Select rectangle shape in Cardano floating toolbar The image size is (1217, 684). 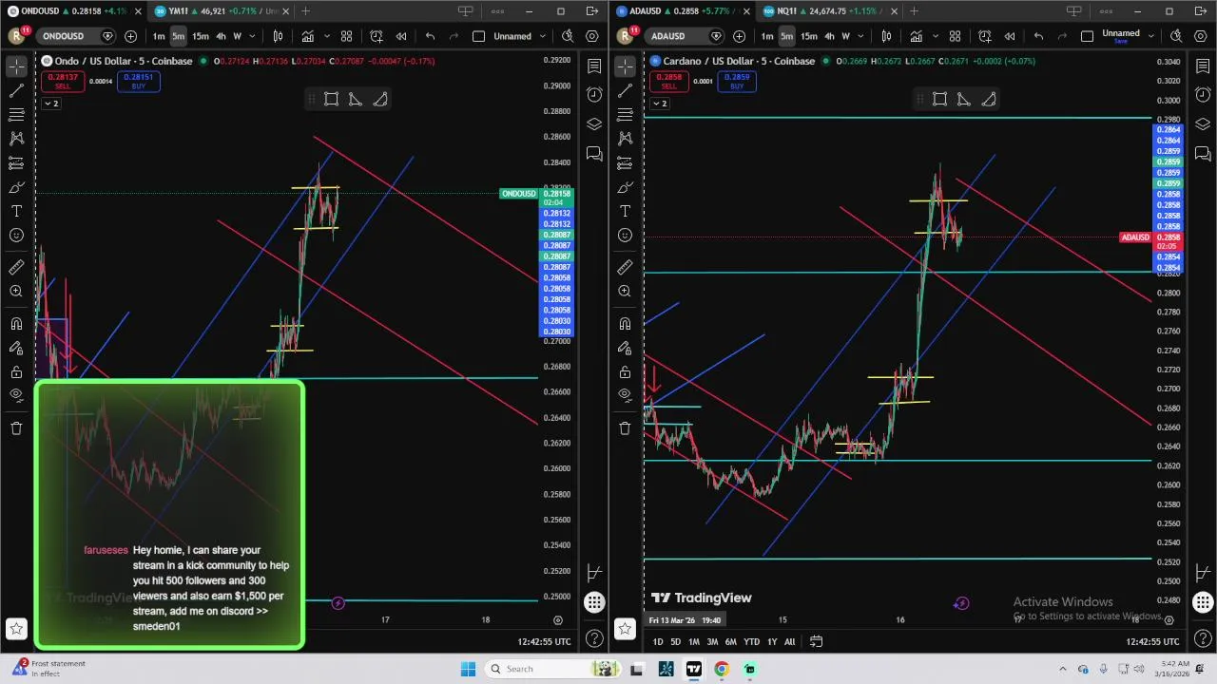939,99
